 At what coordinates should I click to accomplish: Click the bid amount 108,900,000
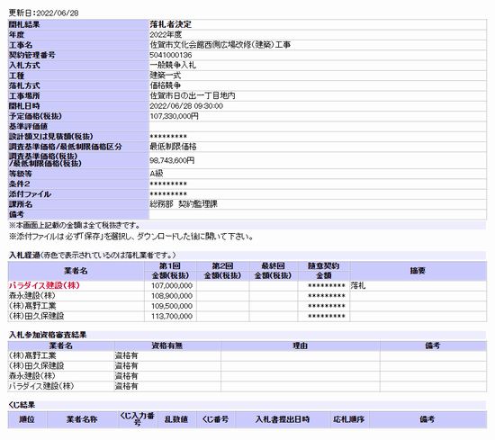[x=172, y=296]
